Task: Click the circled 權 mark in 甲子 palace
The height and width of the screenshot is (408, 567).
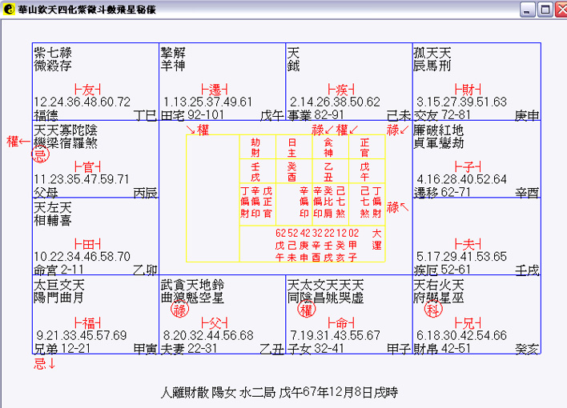Action: [306, 310]
